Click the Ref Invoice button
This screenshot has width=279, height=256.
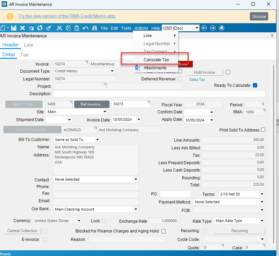click(x=92, y=104)
